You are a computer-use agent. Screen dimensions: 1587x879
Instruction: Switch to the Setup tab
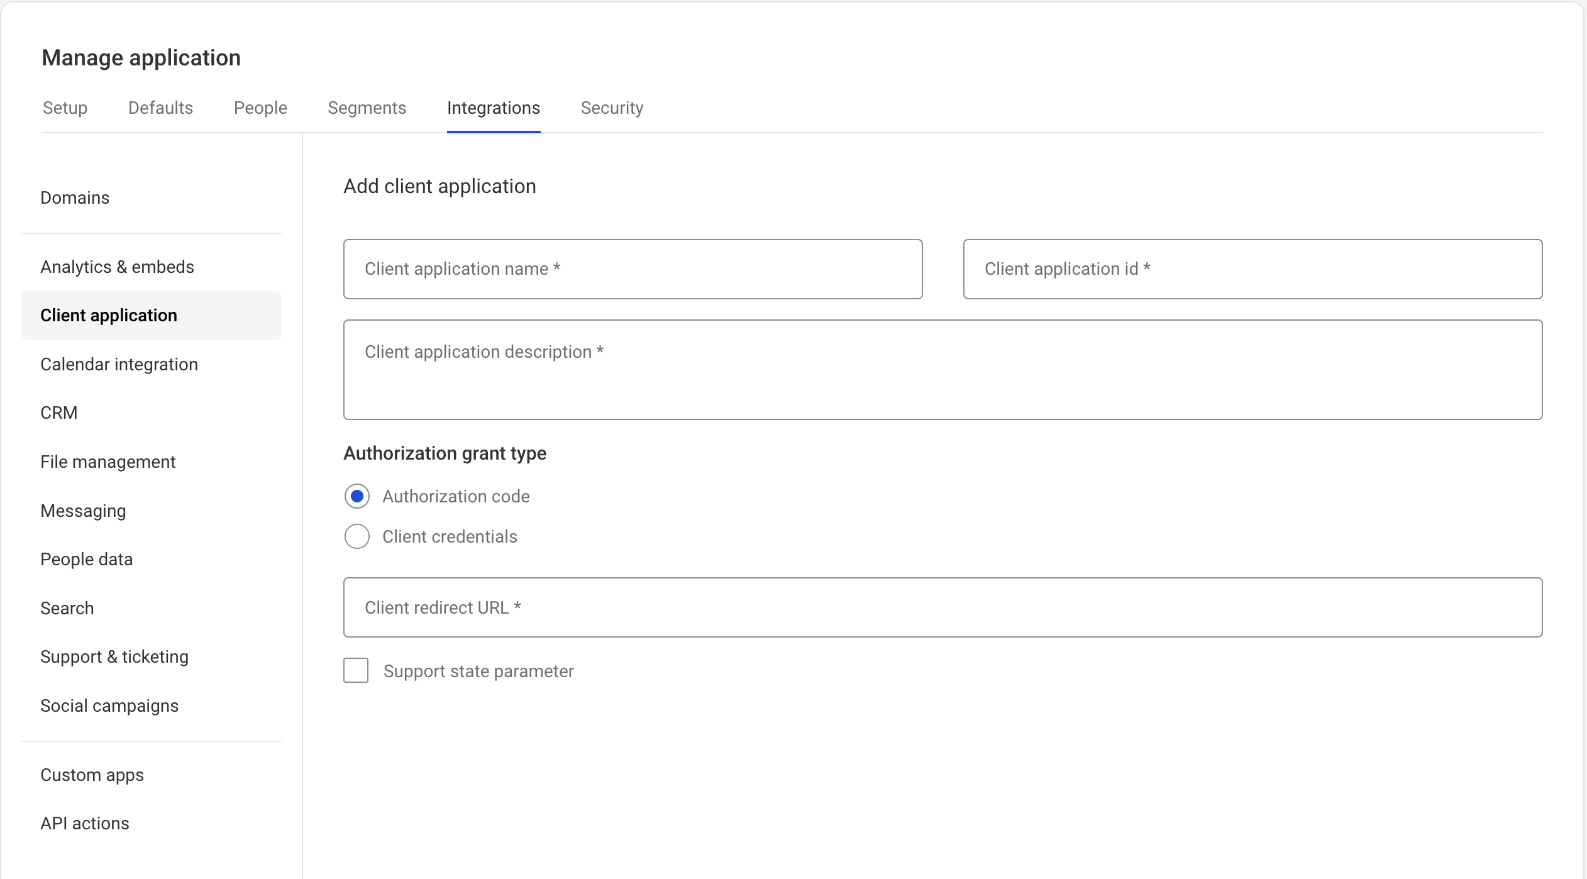(65, 108)
